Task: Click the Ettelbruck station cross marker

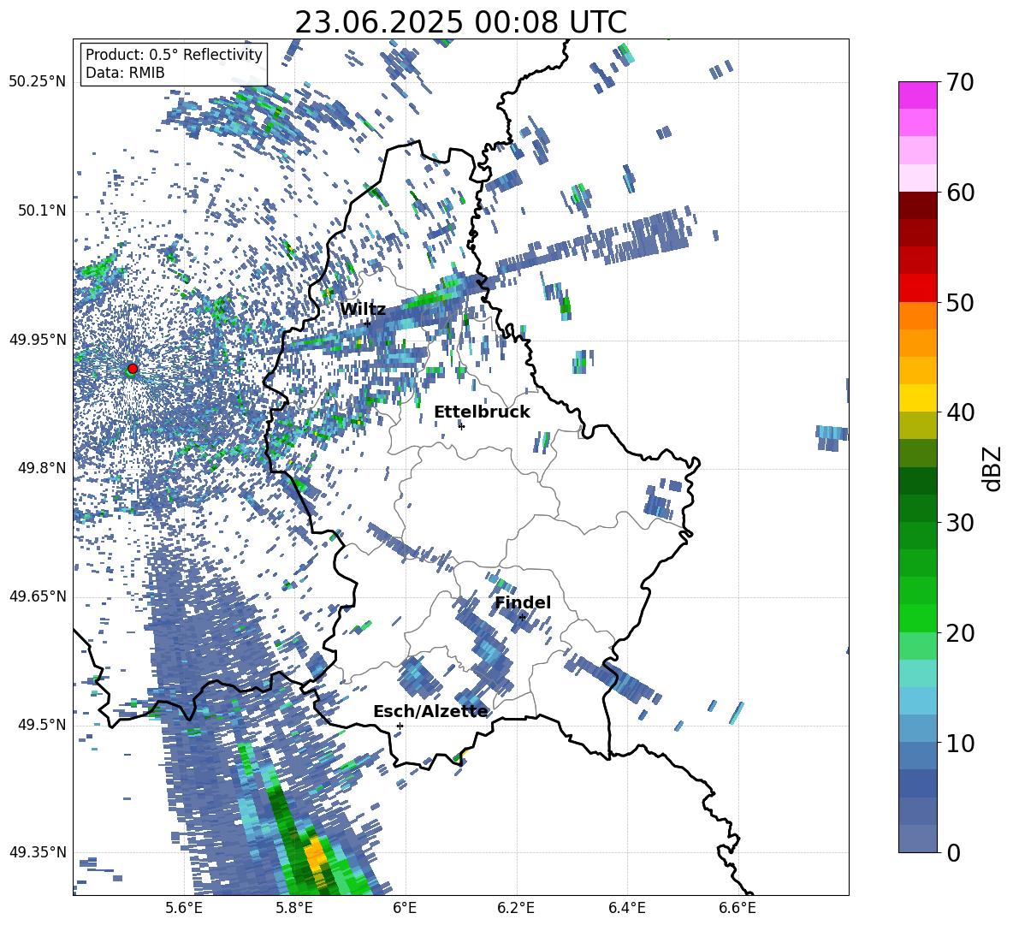Action: (461, 426)
